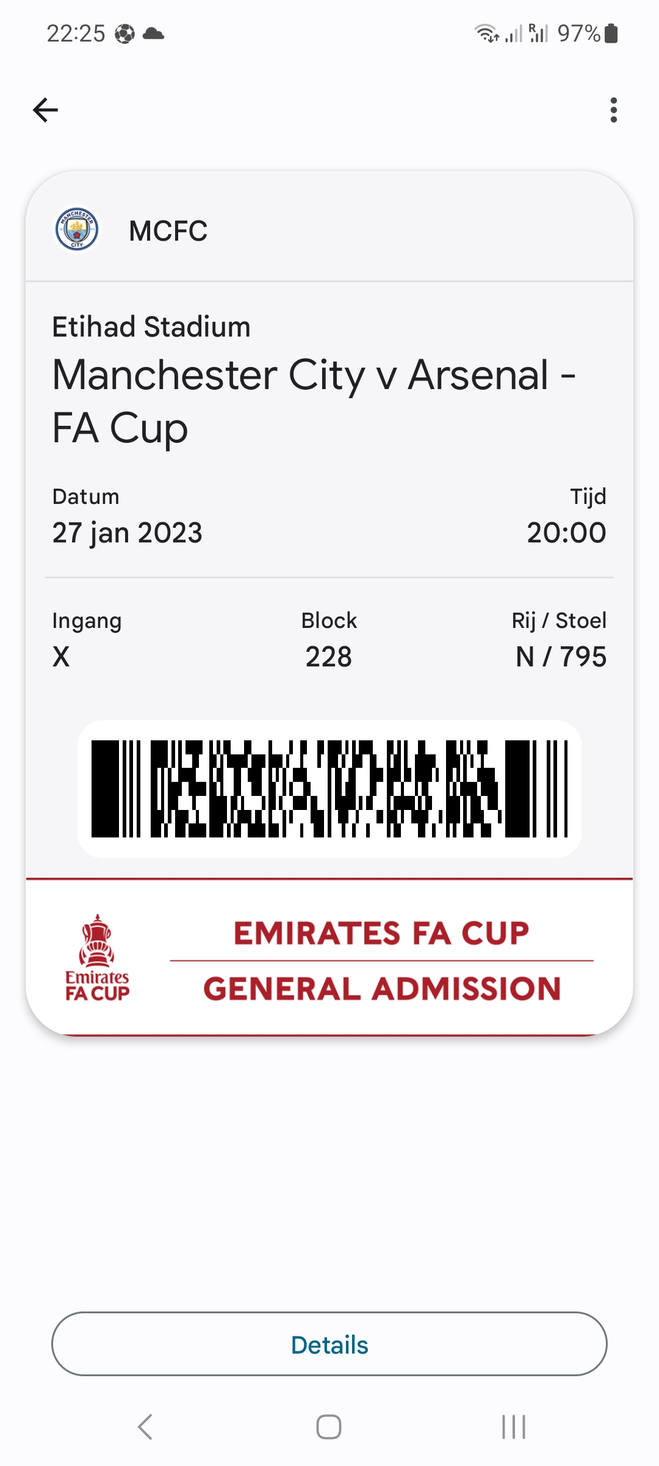Image resolution: width=659 pixels, height=1466 pixels.
Task: Tap the 20:00 kickoff time
Action: pos(566,533)
